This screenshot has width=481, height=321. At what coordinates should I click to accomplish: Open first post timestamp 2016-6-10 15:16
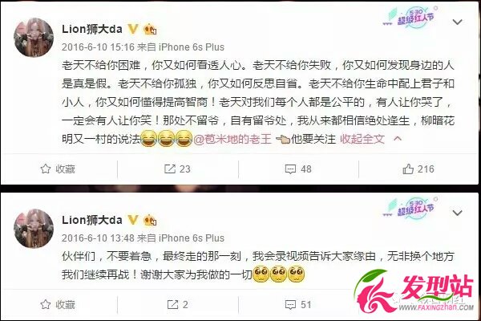[98, 47]
